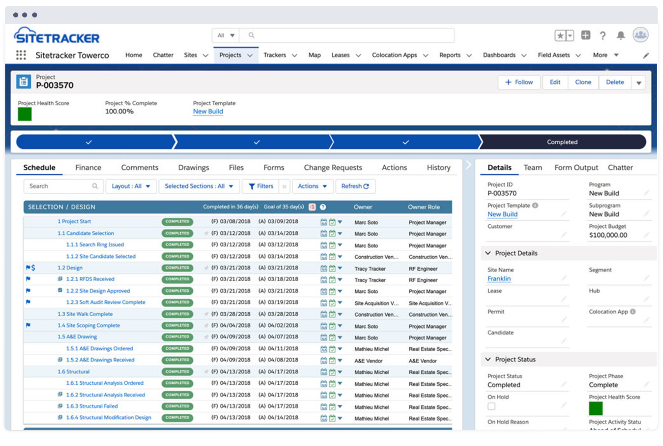Click pin icon on 1.3 Site Walk Complete row
This screenshot has width=663, height=446.
(x=206, y=314)
